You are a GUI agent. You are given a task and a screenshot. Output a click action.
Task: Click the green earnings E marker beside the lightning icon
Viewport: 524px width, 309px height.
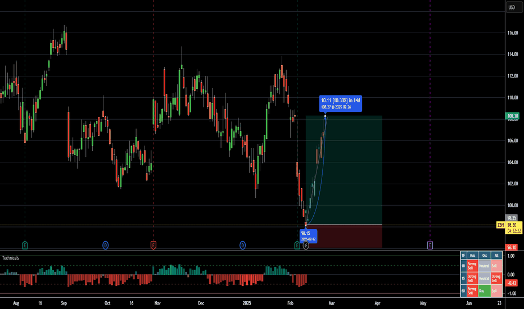point(297,246)
